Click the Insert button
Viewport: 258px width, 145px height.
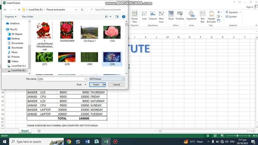click(x=96, y=85)
